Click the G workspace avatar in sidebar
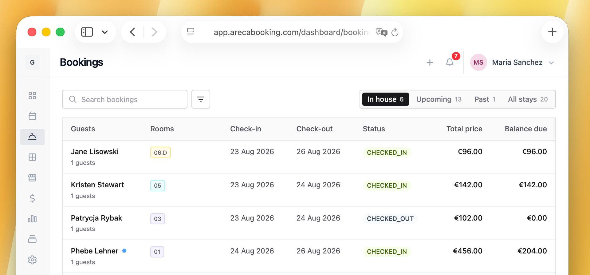Viewport: 590px width, 275px height. 32,62
